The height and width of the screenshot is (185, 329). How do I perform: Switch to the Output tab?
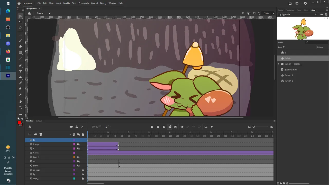pos(39,121)
